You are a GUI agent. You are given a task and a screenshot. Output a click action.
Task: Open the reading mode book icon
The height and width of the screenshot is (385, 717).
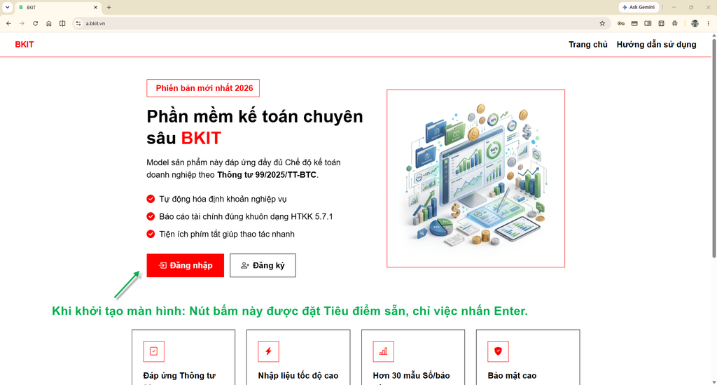pos(648,23)
